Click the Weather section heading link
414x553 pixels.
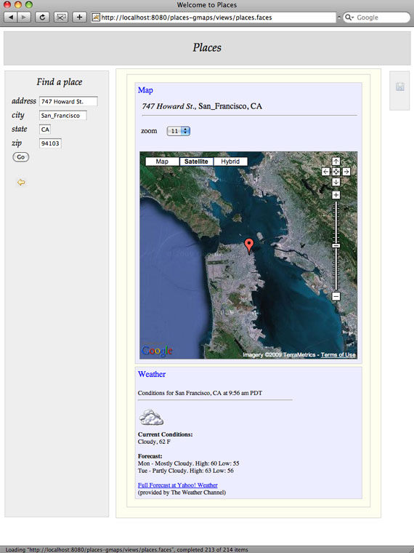[x=152, y=374]
